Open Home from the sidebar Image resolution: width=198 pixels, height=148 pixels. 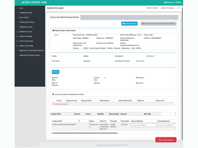(21, 8)
